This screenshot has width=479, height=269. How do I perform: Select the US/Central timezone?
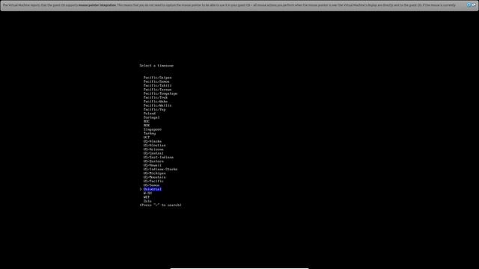153,153
